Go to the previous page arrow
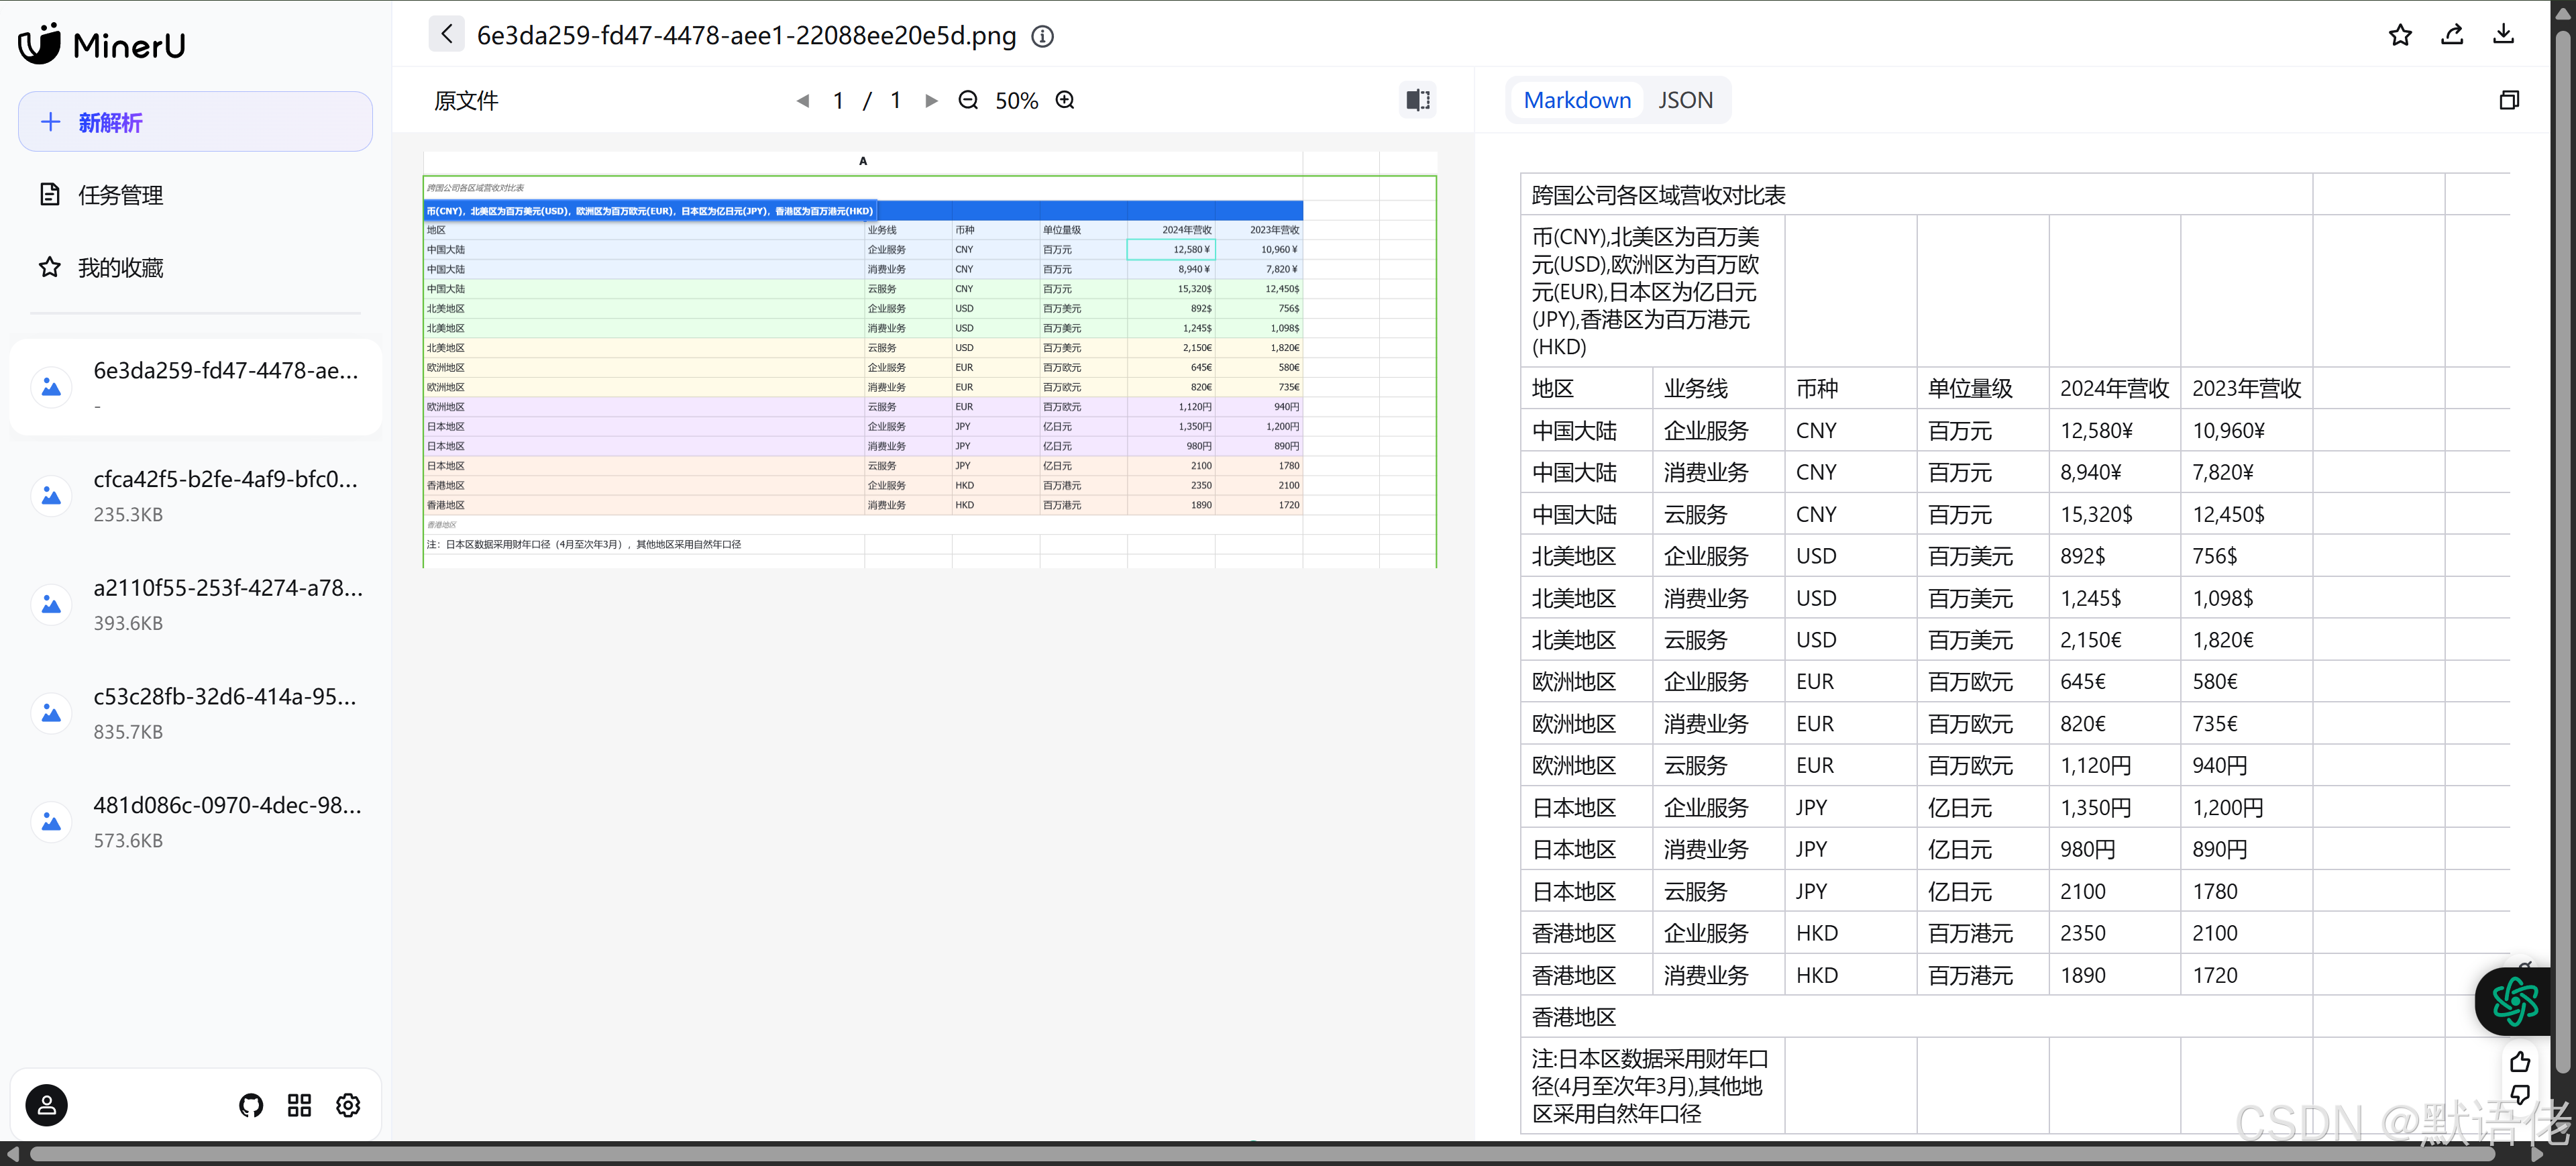This screenshot has width=2576, height=1166. tap(802, 100)
